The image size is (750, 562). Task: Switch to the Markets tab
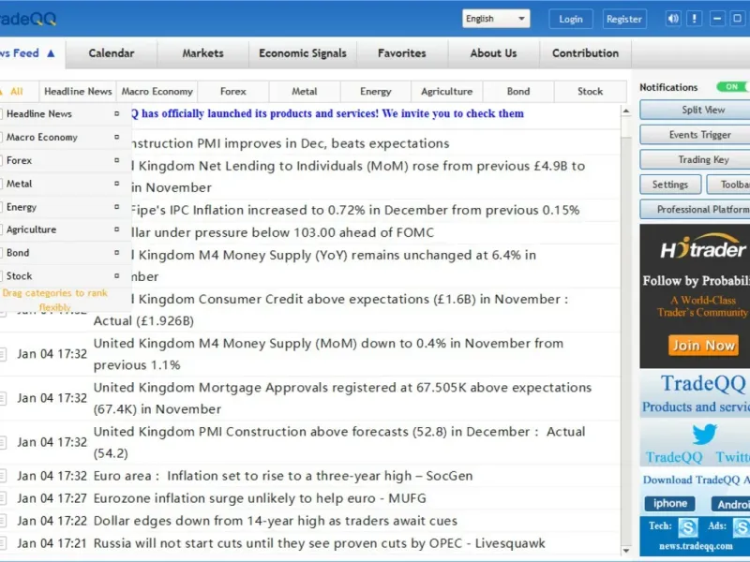click(x=202, y=53)
